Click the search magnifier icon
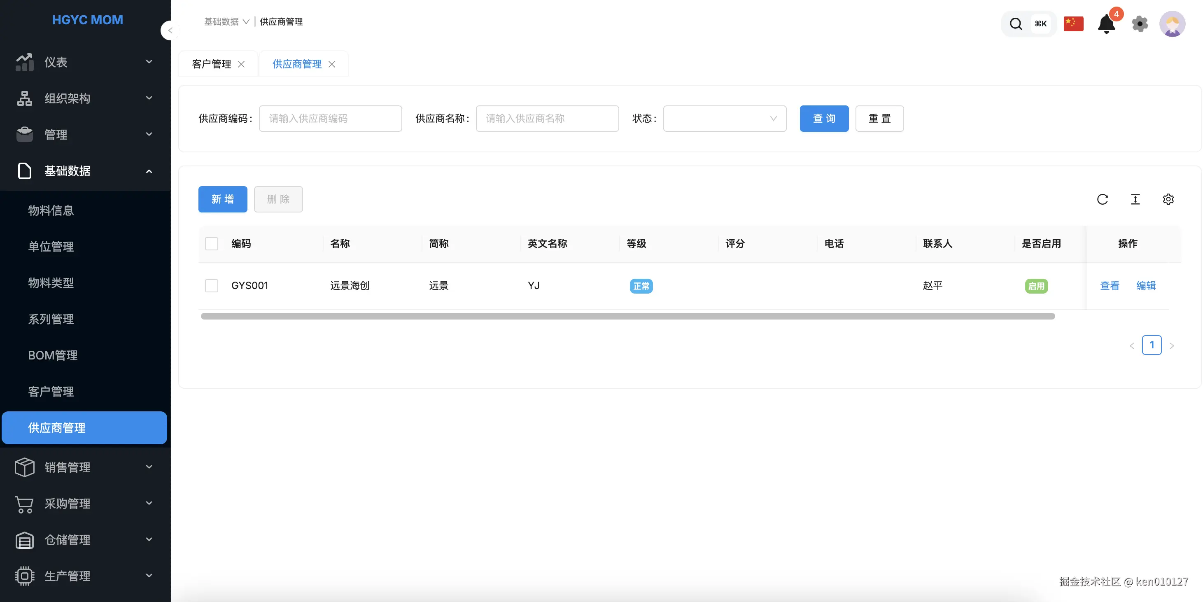Image resolution: width=1203 pixels, height=602 pixels. click(x=1016, y=24)
